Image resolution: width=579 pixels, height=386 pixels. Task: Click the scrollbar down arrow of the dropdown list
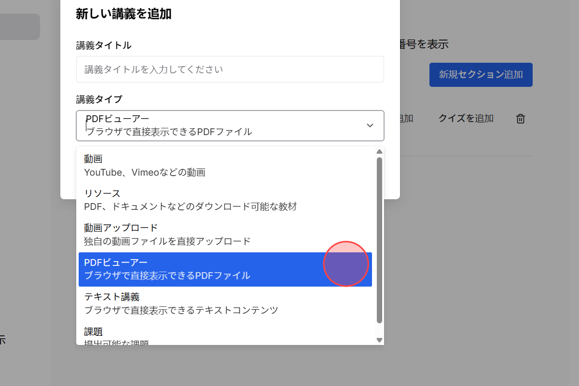[379, 340]
